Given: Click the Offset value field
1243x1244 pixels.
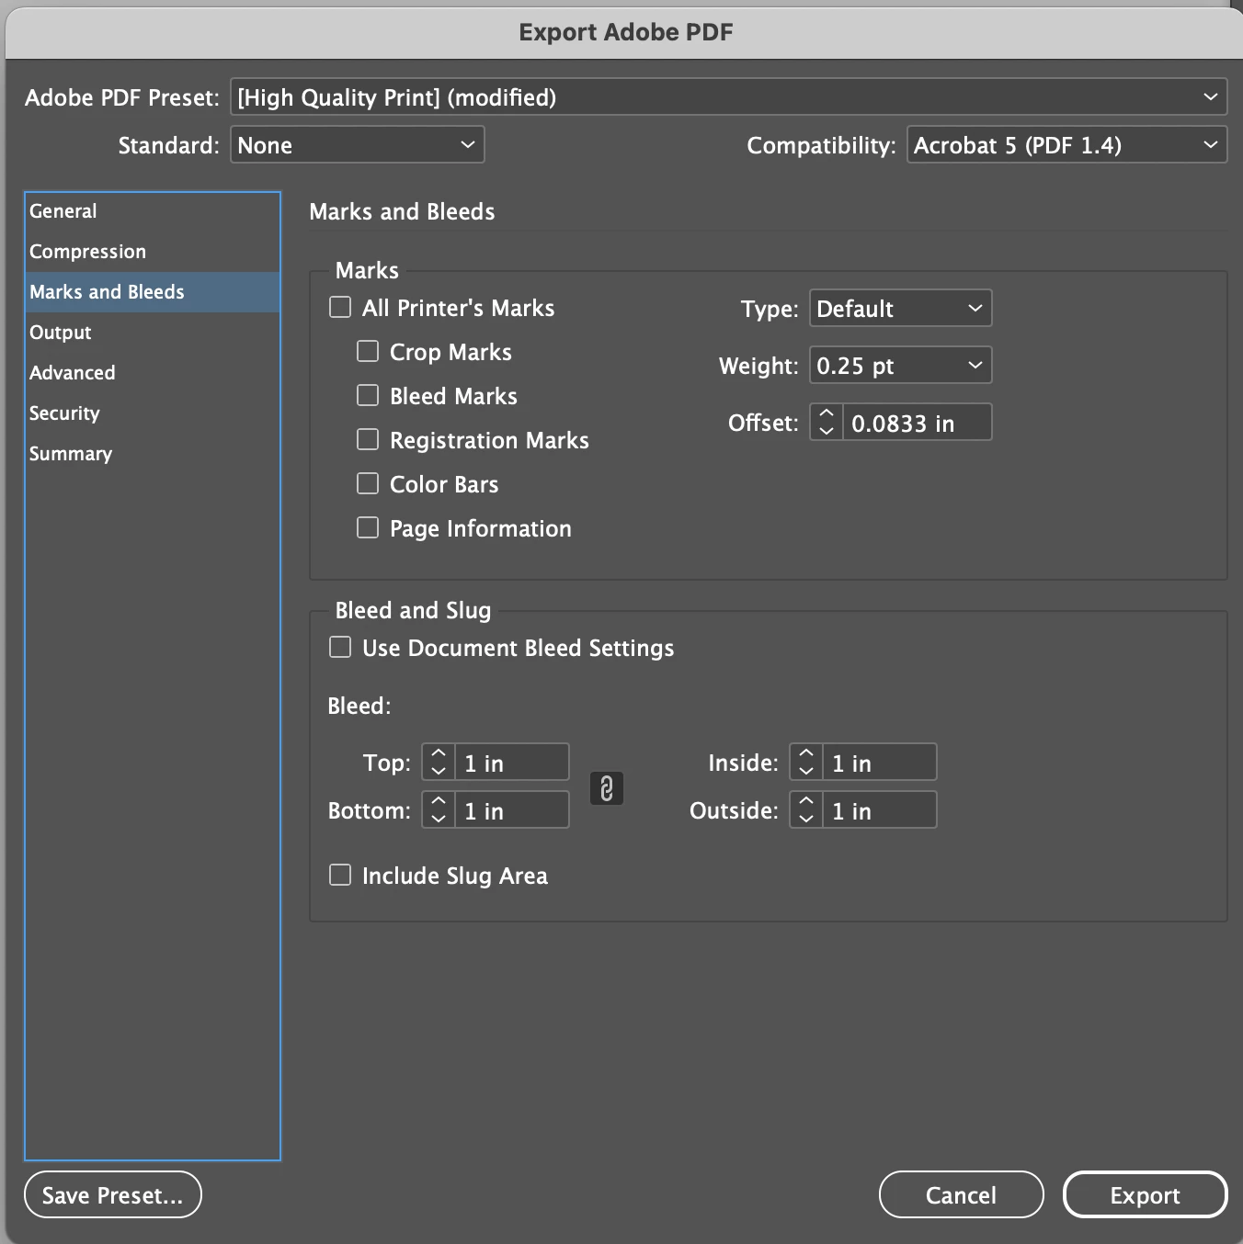Looking at the screenshot, I should coord(917,423).
